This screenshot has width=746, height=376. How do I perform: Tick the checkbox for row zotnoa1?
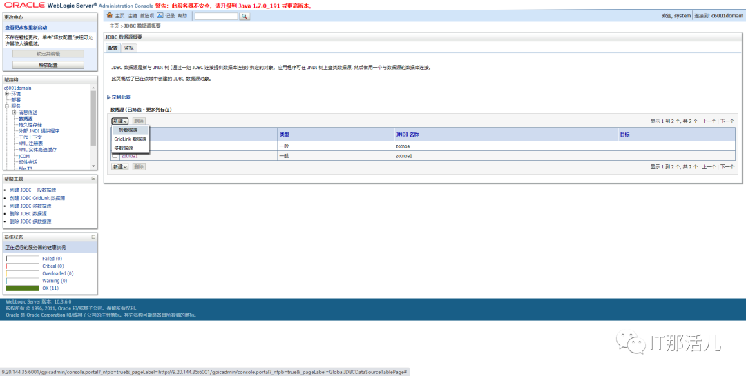click(115, 155)
